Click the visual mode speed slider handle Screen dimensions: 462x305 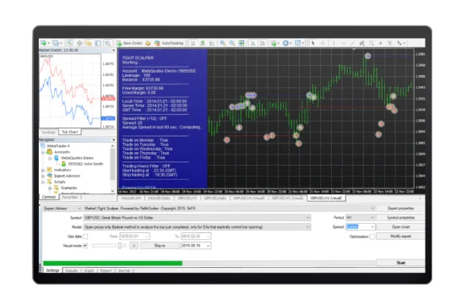point(120,246)
